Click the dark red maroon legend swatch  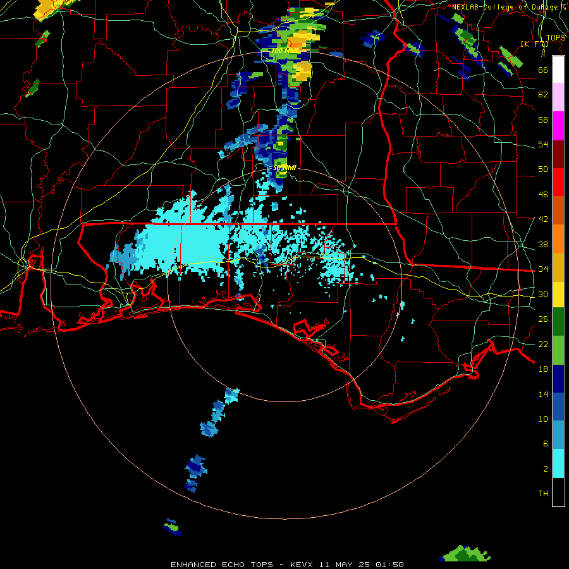tap(558, 154)
